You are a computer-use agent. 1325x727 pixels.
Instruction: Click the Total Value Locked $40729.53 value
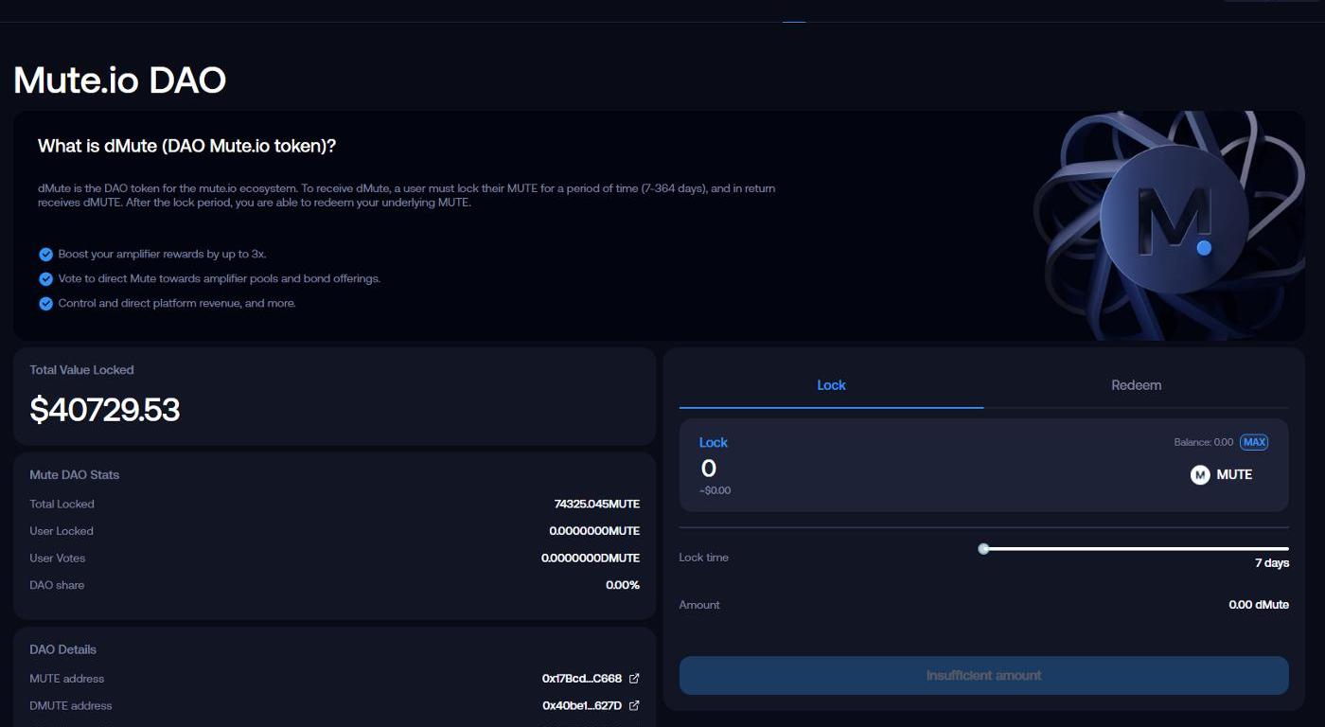(x=105, y=410)
